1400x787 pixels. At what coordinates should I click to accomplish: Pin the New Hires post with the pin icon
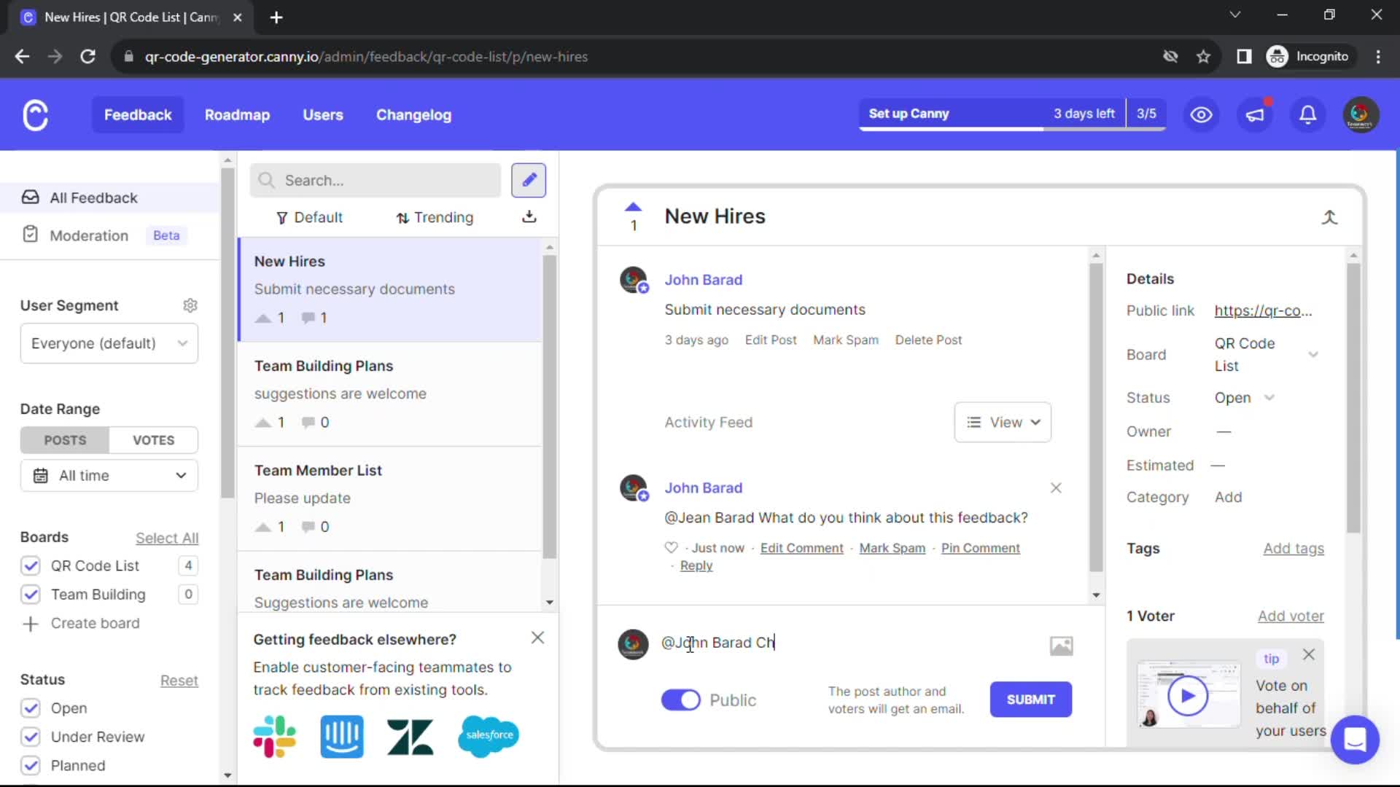point(1330,217)
